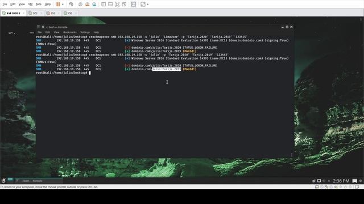Open notifications icon in Kali panel

(x=355, y=181)
